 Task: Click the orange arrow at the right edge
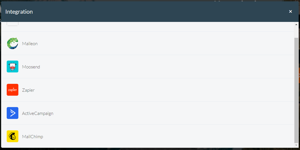299,75
